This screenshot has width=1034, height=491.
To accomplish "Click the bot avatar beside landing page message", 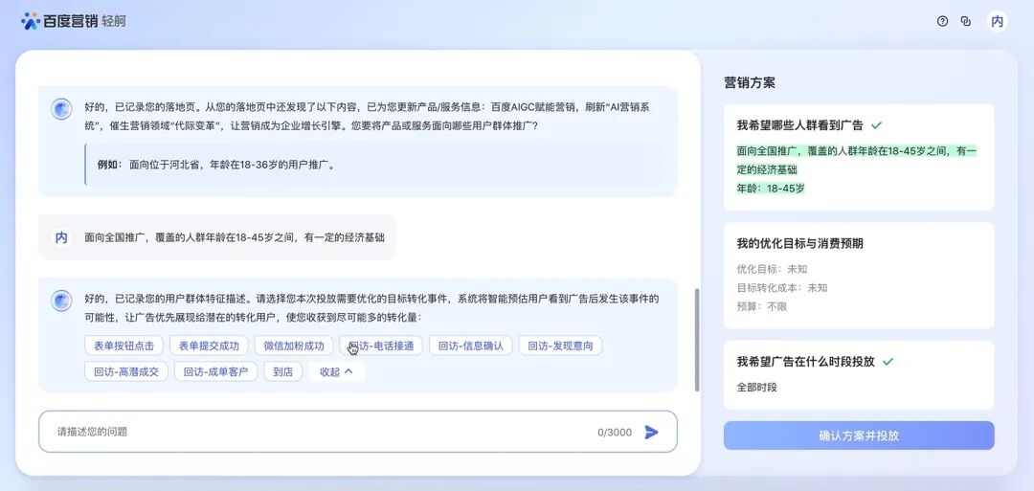I will [62, 109].
